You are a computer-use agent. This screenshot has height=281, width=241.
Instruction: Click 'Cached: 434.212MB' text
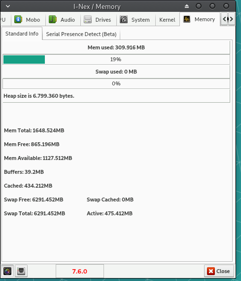point(28,186)
